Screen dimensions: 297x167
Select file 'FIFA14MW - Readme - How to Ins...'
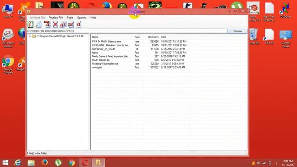[x=111, y=45]
